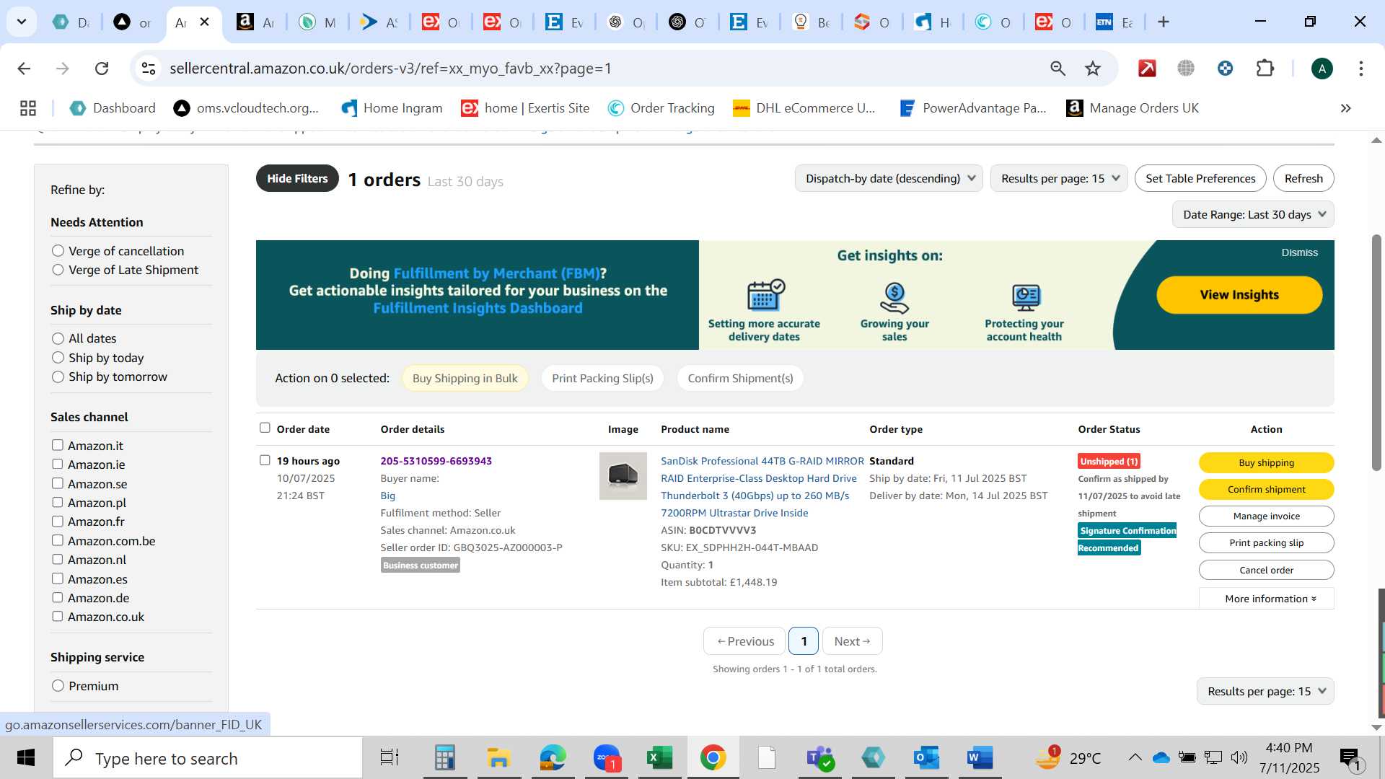Open Microsoft Edge from the taskbar
1385x779 pixels.
pos(553,758)
